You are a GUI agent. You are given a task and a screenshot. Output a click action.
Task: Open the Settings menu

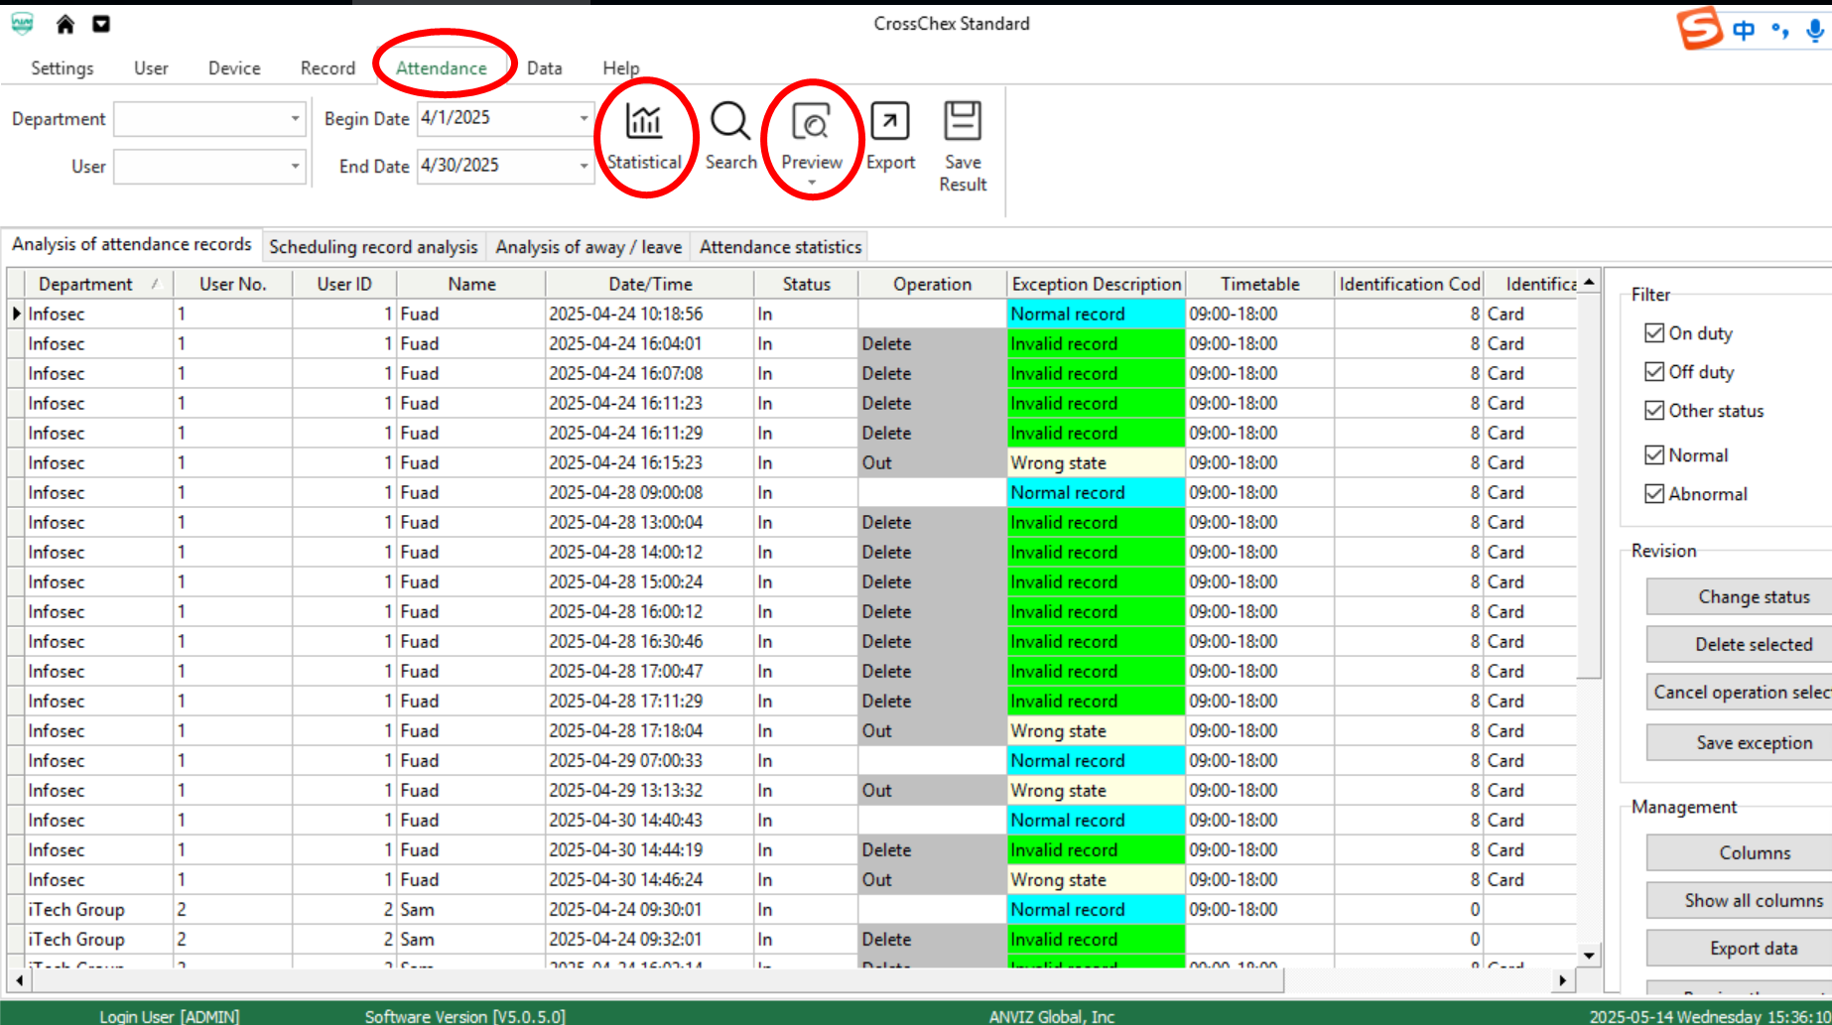click(63, 67)
